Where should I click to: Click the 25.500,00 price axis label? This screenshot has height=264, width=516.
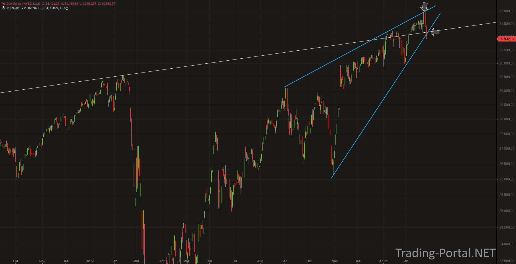pyautogui.click(x=507, y=195)
